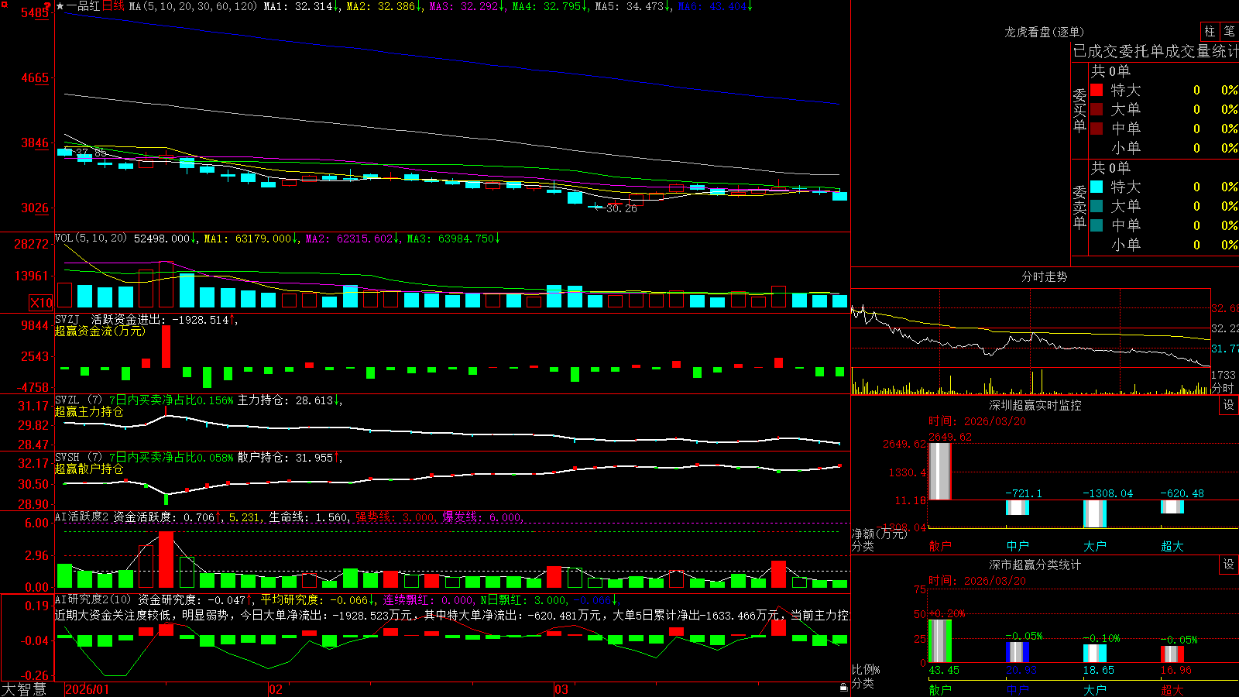1239x697 pixels.
Task: Click the 5485 price axis label
Action: click(34, 13)
